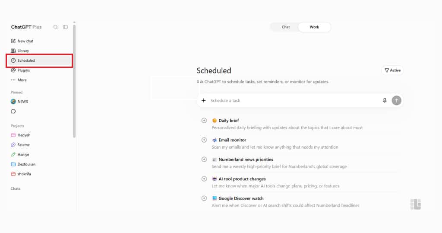Add the Email monitor task with plus icon
The width and height of the screenshot is (442, 233).
coord(204,140)
